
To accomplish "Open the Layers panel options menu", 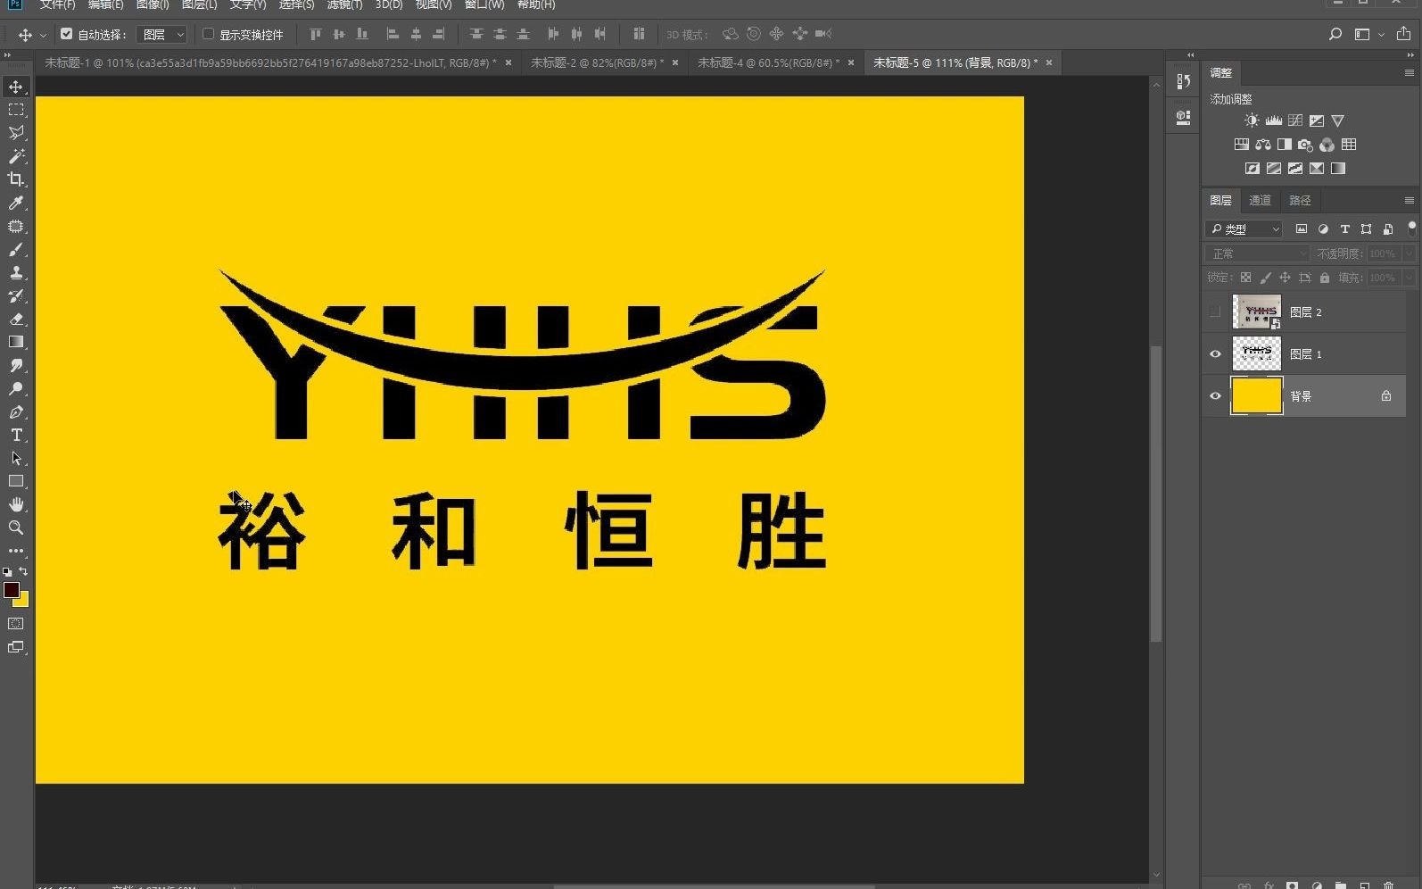I will click(x=1409, y=200).
